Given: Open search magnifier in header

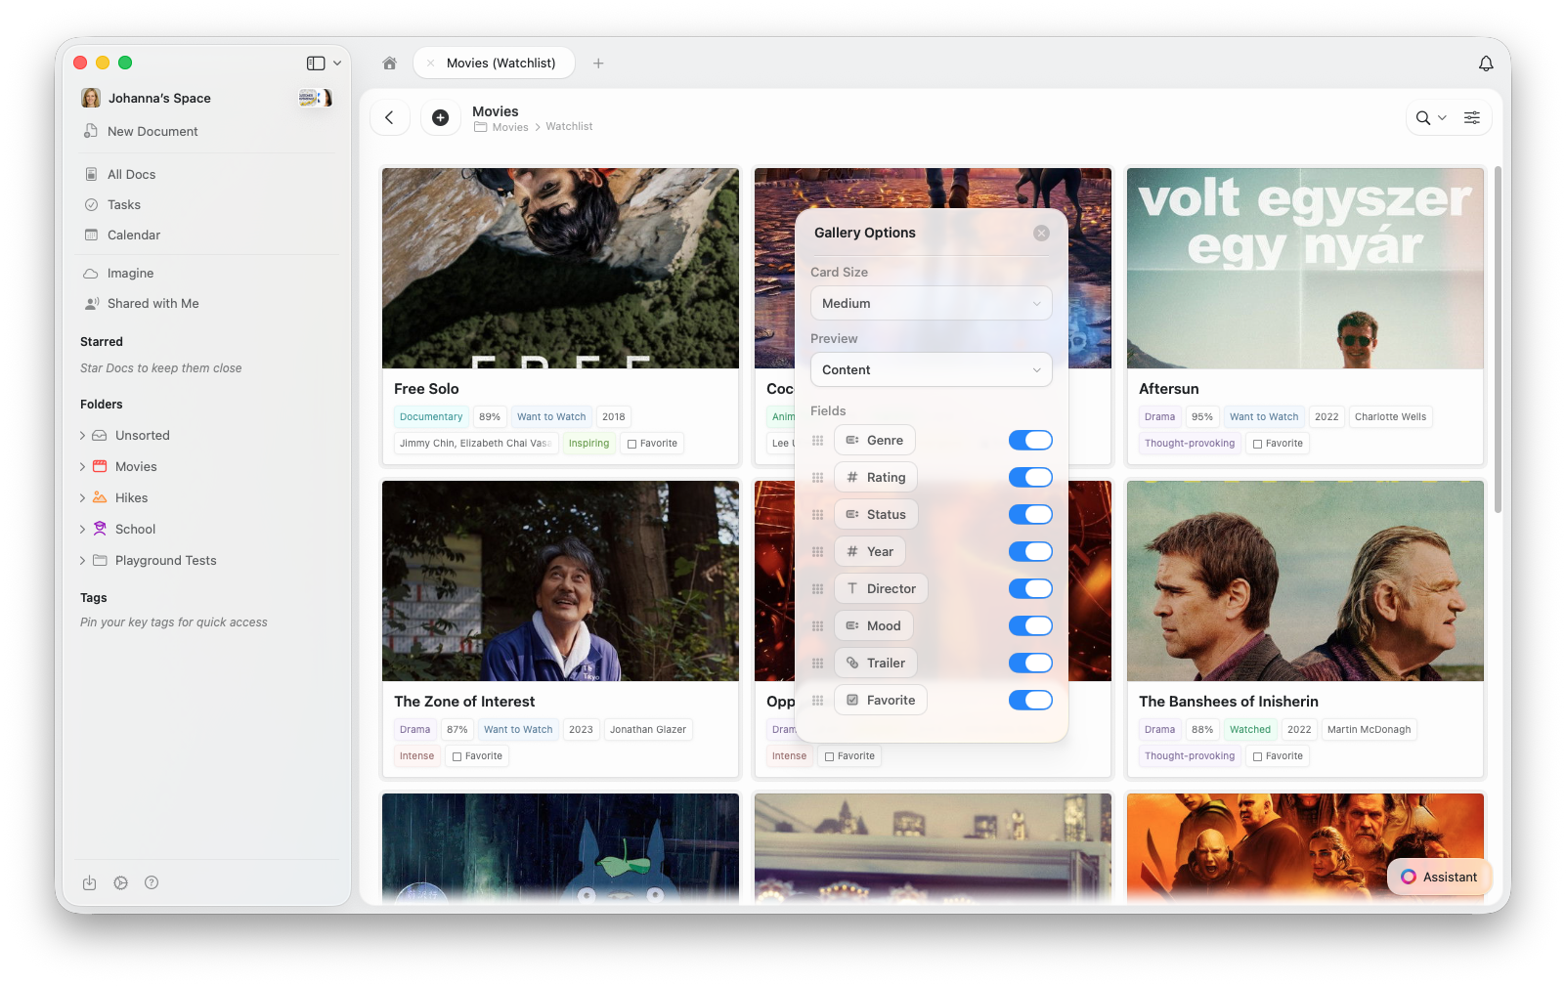Looking at the screenshot, I should pyautogui.click(x=1422, y=117).
